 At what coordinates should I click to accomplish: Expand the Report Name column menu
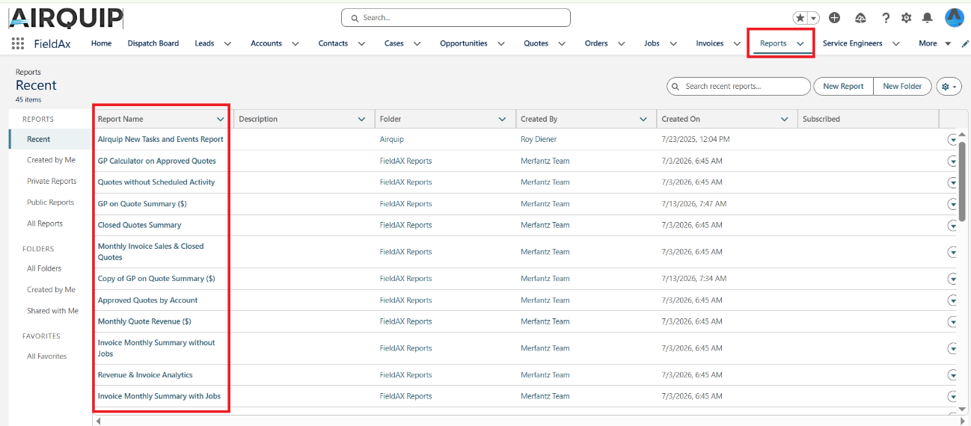coord(221,120)
